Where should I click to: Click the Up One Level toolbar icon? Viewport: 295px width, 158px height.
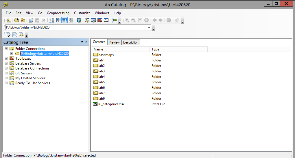pos(8,20)
